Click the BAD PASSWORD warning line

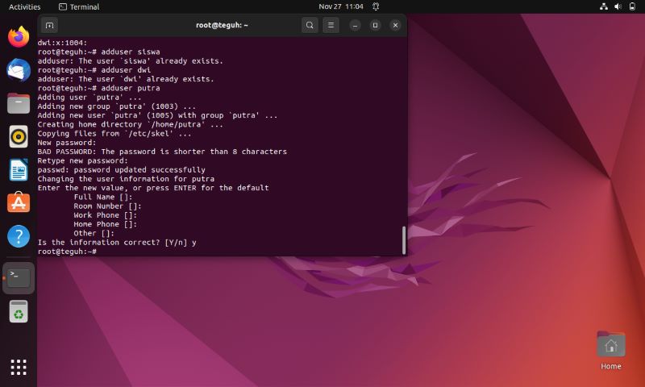(162, 152)
